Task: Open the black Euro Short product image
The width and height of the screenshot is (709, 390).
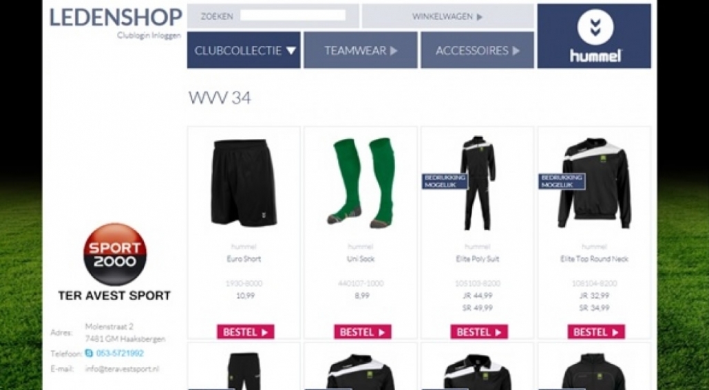Action: (x=244, y=183)
